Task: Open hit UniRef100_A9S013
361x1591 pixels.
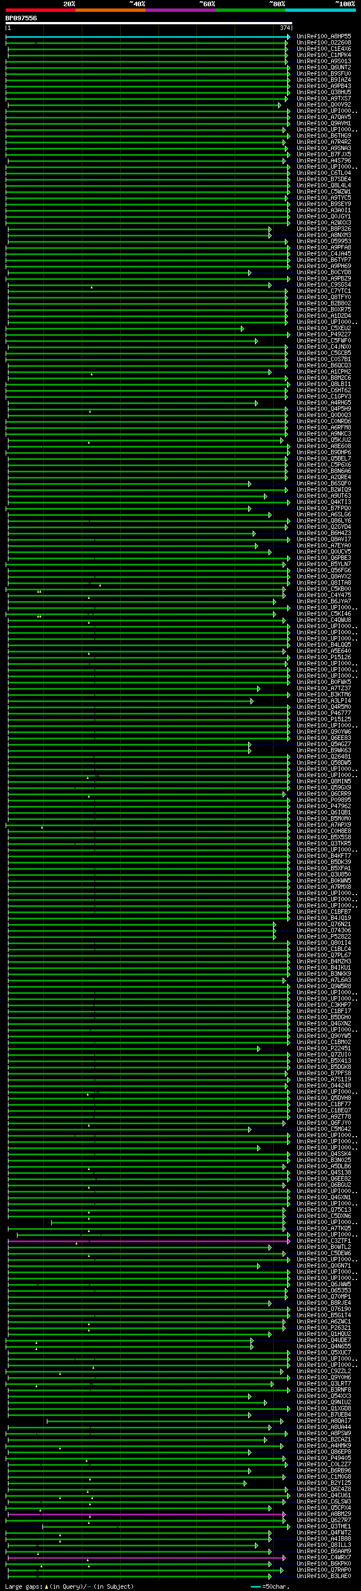Action: [324, 61]
